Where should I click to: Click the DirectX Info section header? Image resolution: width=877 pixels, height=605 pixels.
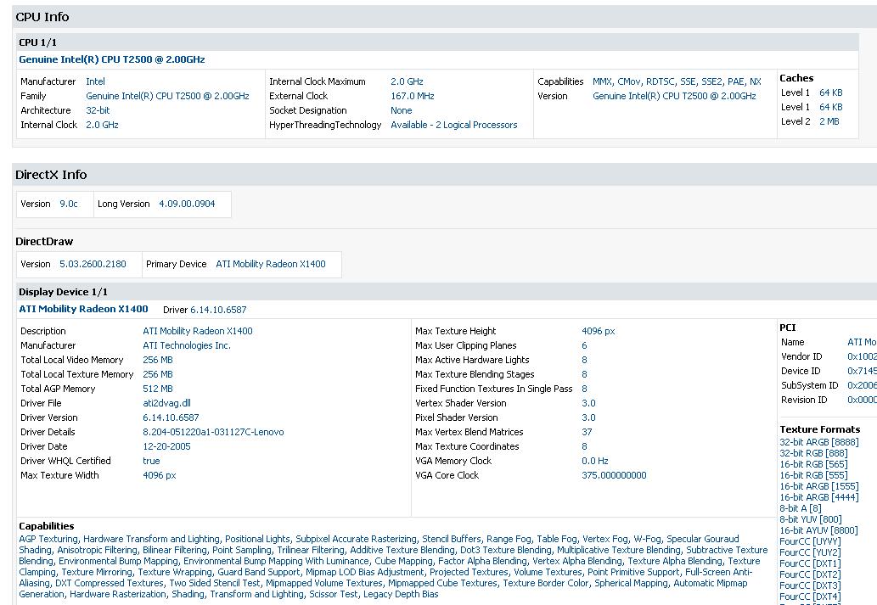(51, 175)
